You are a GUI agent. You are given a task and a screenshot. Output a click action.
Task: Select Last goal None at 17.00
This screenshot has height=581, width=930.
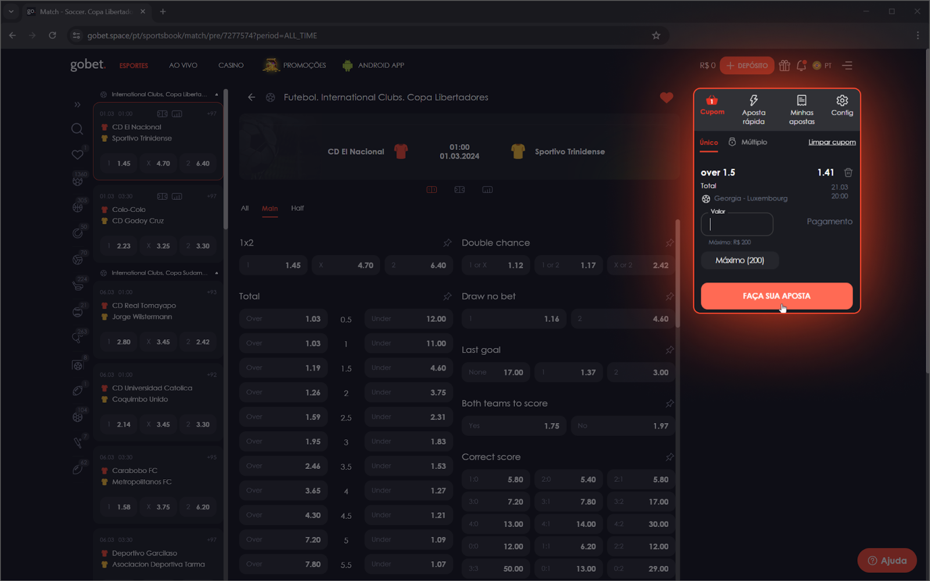point(496,372)
